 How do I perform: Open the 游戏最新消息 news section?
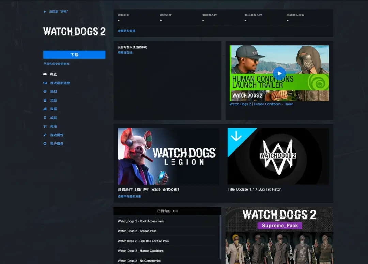click(x=60, y=83)
